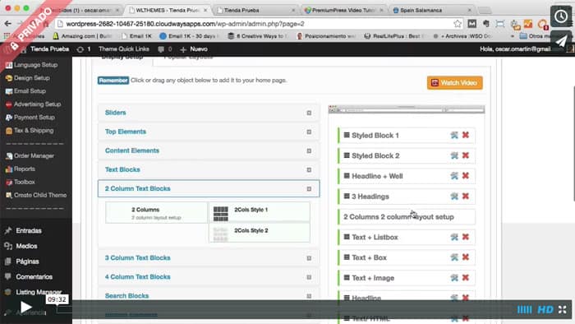Viewport: 575px width, 324px height.
Task: Enter fullscreen with expand icon
Action: tap(562, 310)
